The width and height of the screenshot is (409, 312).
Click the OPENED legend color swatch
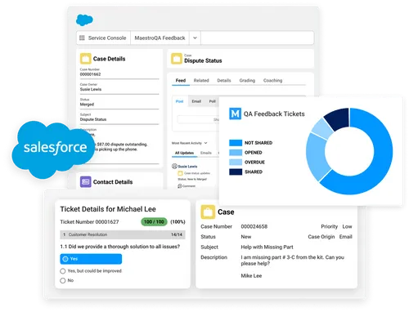(x=236, y=153)
